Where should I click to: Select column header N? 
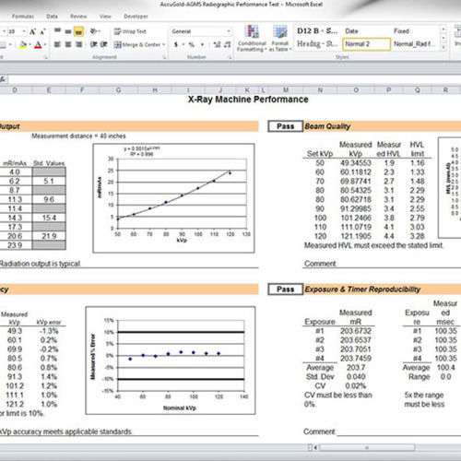[320, 90]
